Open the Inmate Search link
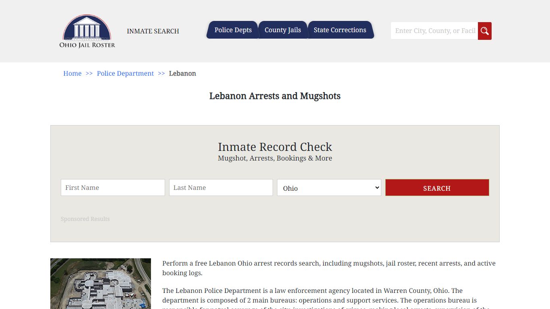550x309 pixels. (153, 31)
